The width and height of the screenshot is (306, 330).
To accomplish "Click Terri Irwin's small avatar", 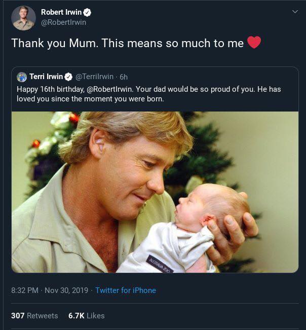I will [x=22, y=77].
